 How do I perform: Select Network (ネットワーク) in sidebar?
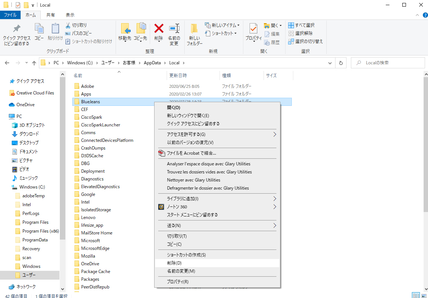(22, 287)
